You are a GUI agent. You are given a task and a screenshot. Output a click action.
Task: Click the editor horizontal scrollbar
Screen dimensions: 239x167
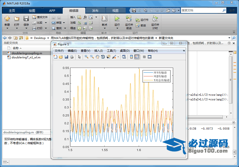pos(205,117)
